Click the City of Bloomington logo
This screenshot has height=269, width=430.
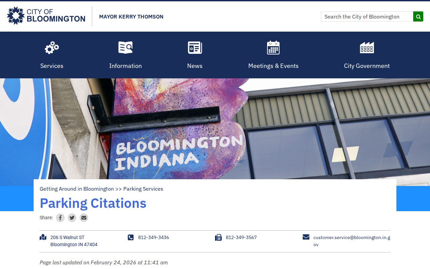point(46,16)
